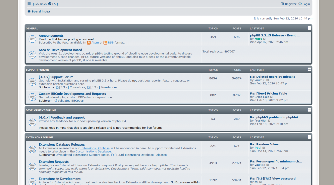
Task: View Chico Gois user profile
Action: (x=262, y=97)
